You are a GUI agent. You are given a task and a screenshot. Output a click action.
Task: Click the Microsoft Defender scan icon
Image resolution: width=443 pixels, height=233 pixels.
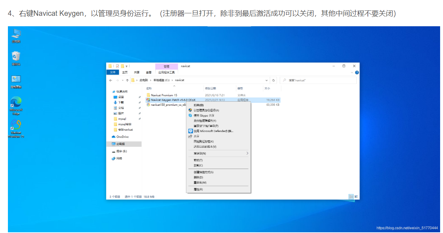191,131
